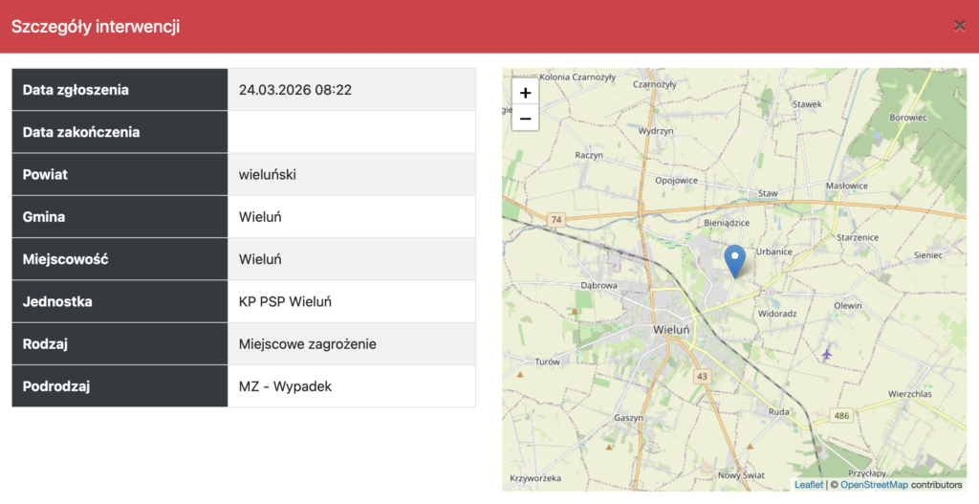The width and height of the screenshot is (979, 504).
Task: Click Dąbrowa label on the map
Action: (598, 285)
